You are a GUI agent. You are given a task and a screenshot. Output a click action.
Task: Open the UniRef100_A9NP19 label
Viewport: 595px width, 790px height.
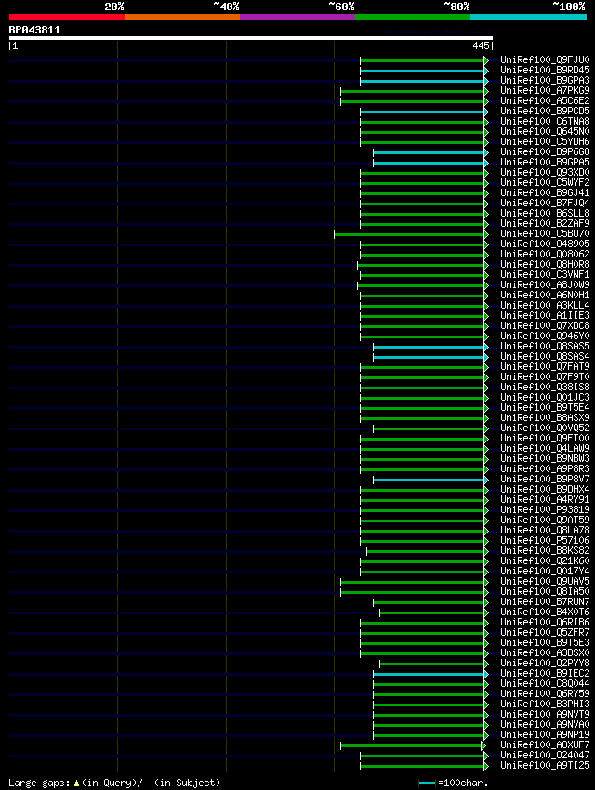tap(545, 734)
